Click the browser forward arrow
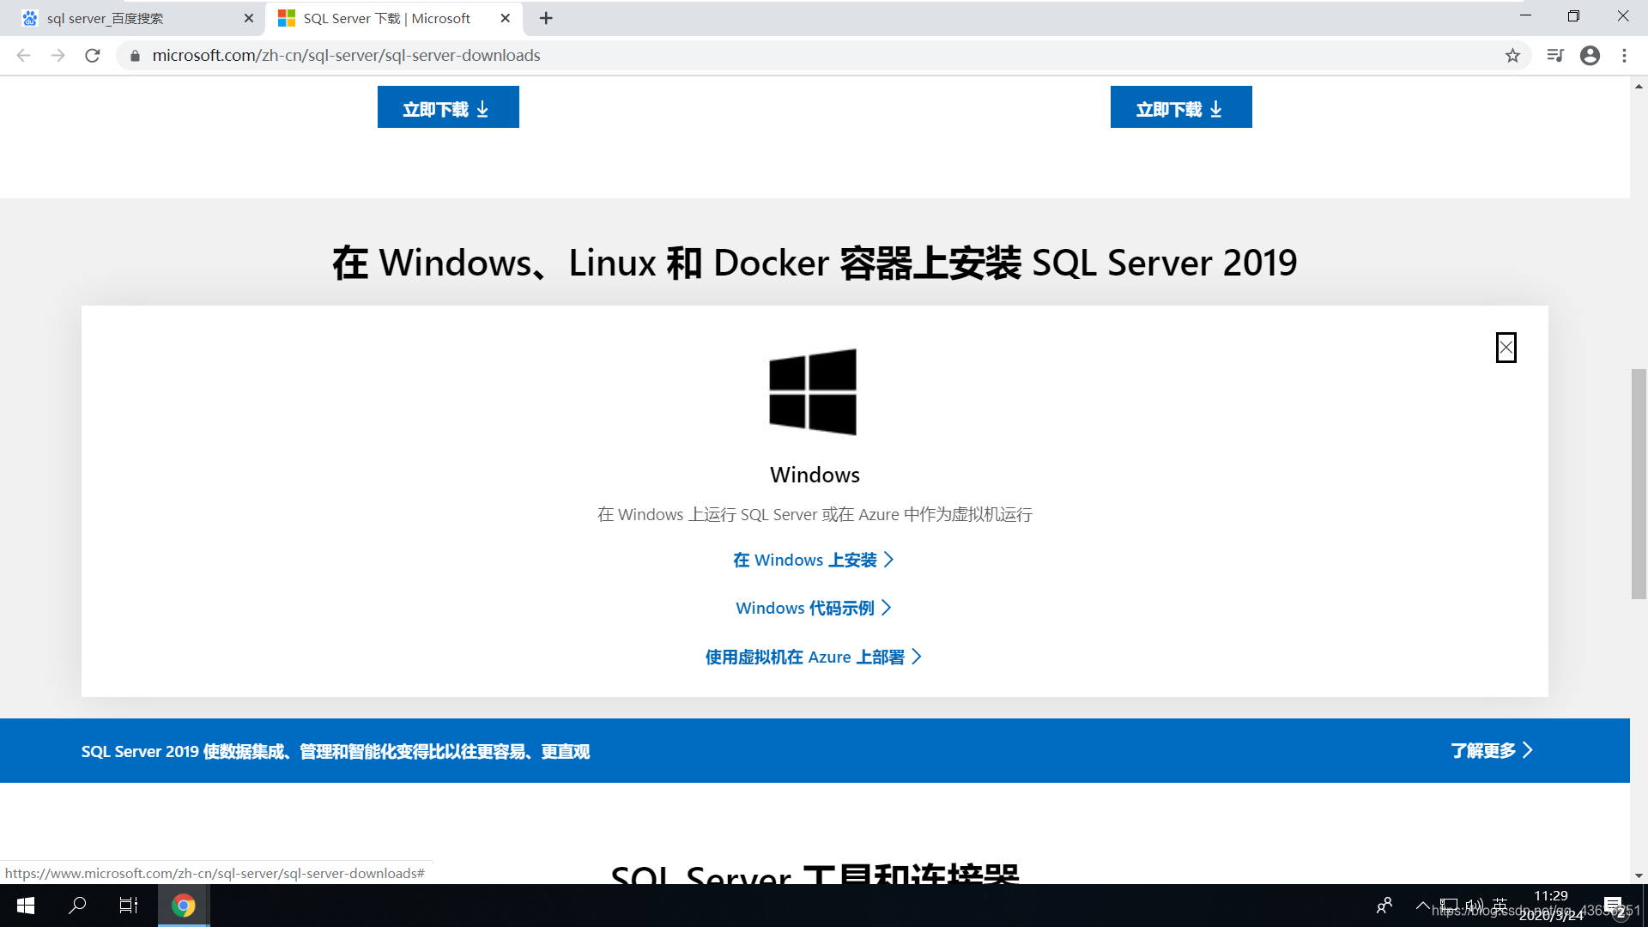 coord(58,55)
